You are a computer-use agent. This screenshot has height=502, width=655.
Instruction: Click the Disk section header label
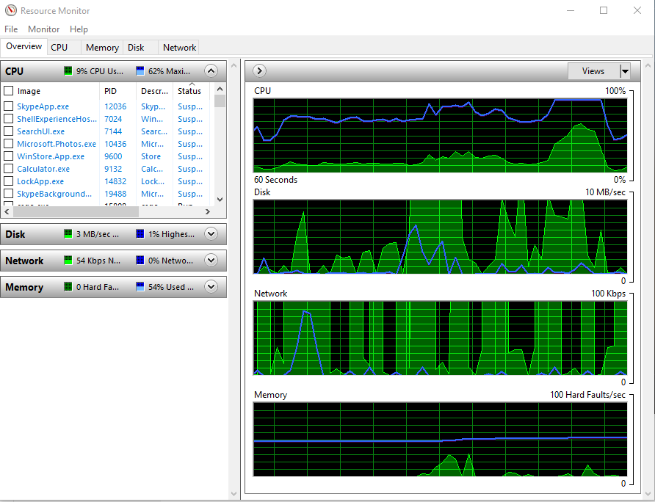15,234
